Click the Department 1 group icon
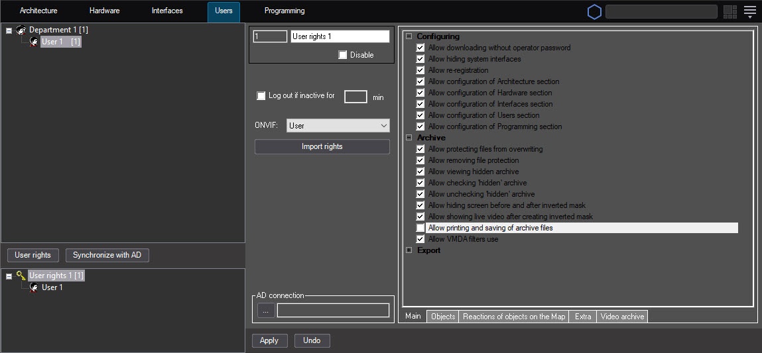 [x=21, y=30]
